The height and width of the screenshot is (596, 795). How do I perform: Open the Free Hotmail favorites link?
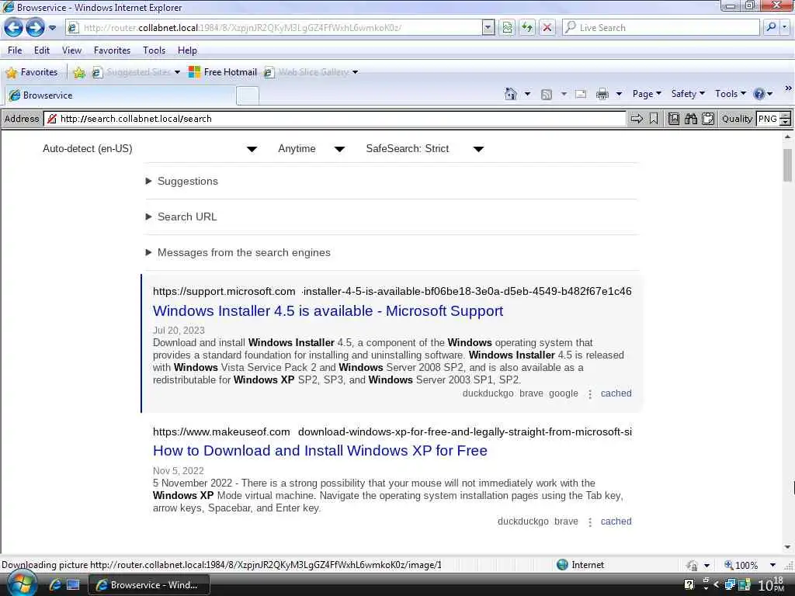223,72
